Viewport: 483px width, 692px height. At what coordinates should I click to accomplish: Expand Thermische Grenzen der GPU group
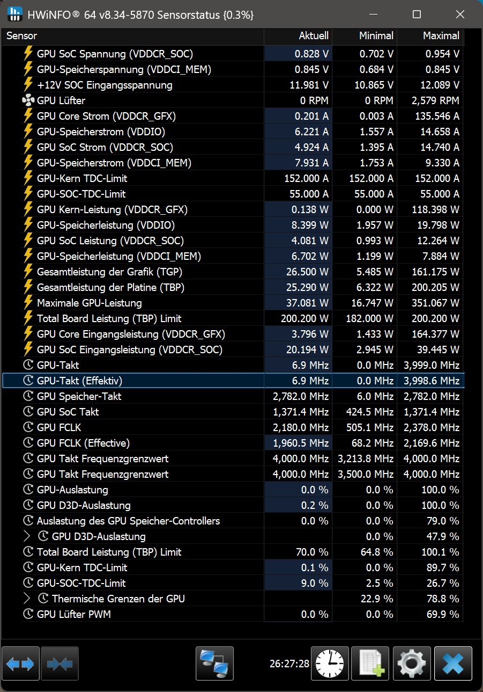(x=27, y=599)
